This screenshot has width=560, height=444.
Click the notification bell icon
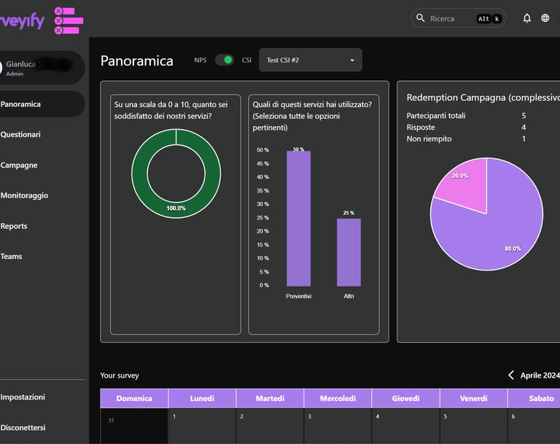pos(526,18)
